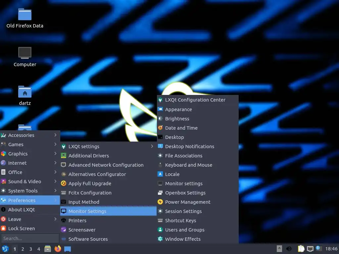
Task: Open Session Settings
Action: click(198, 211)
